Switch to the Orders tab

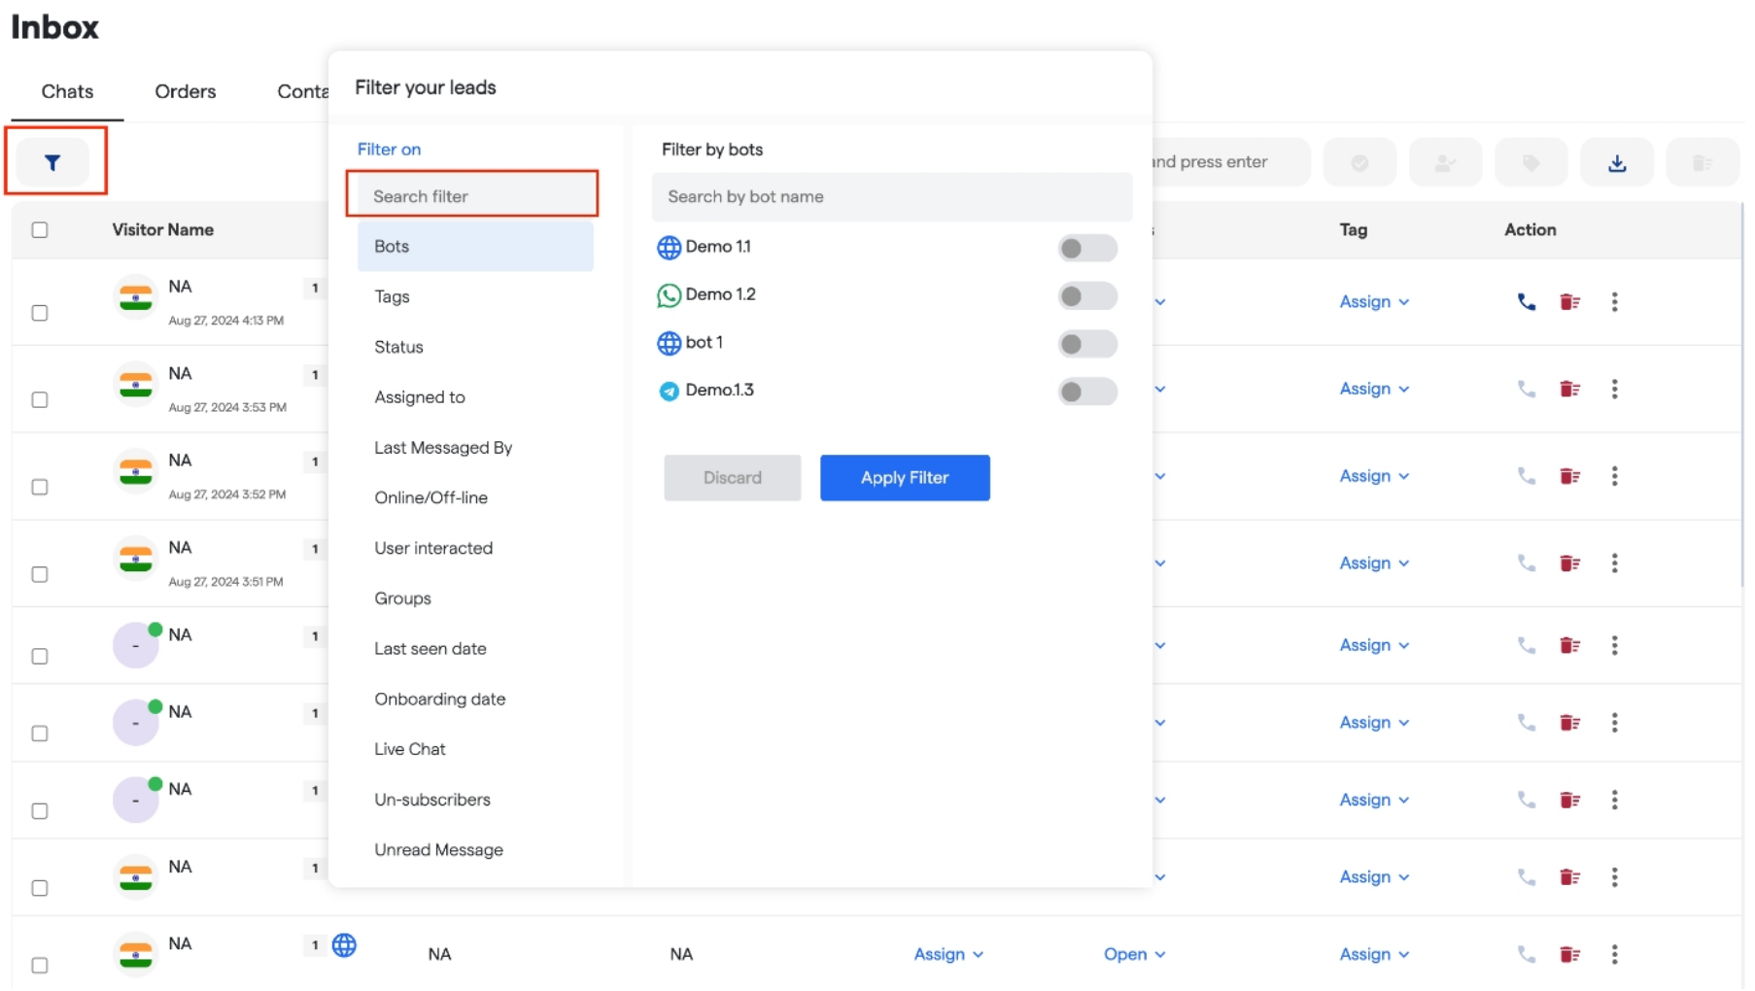[x=186, y=91]
